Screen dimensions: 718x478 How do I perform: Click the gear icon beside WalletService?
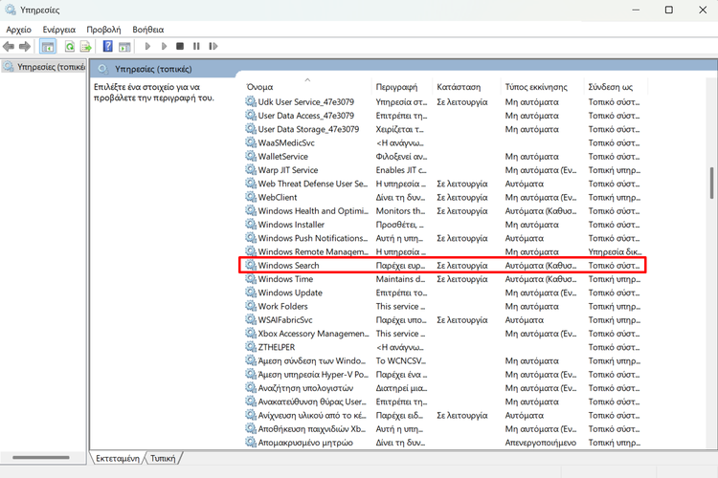[251, 156]
